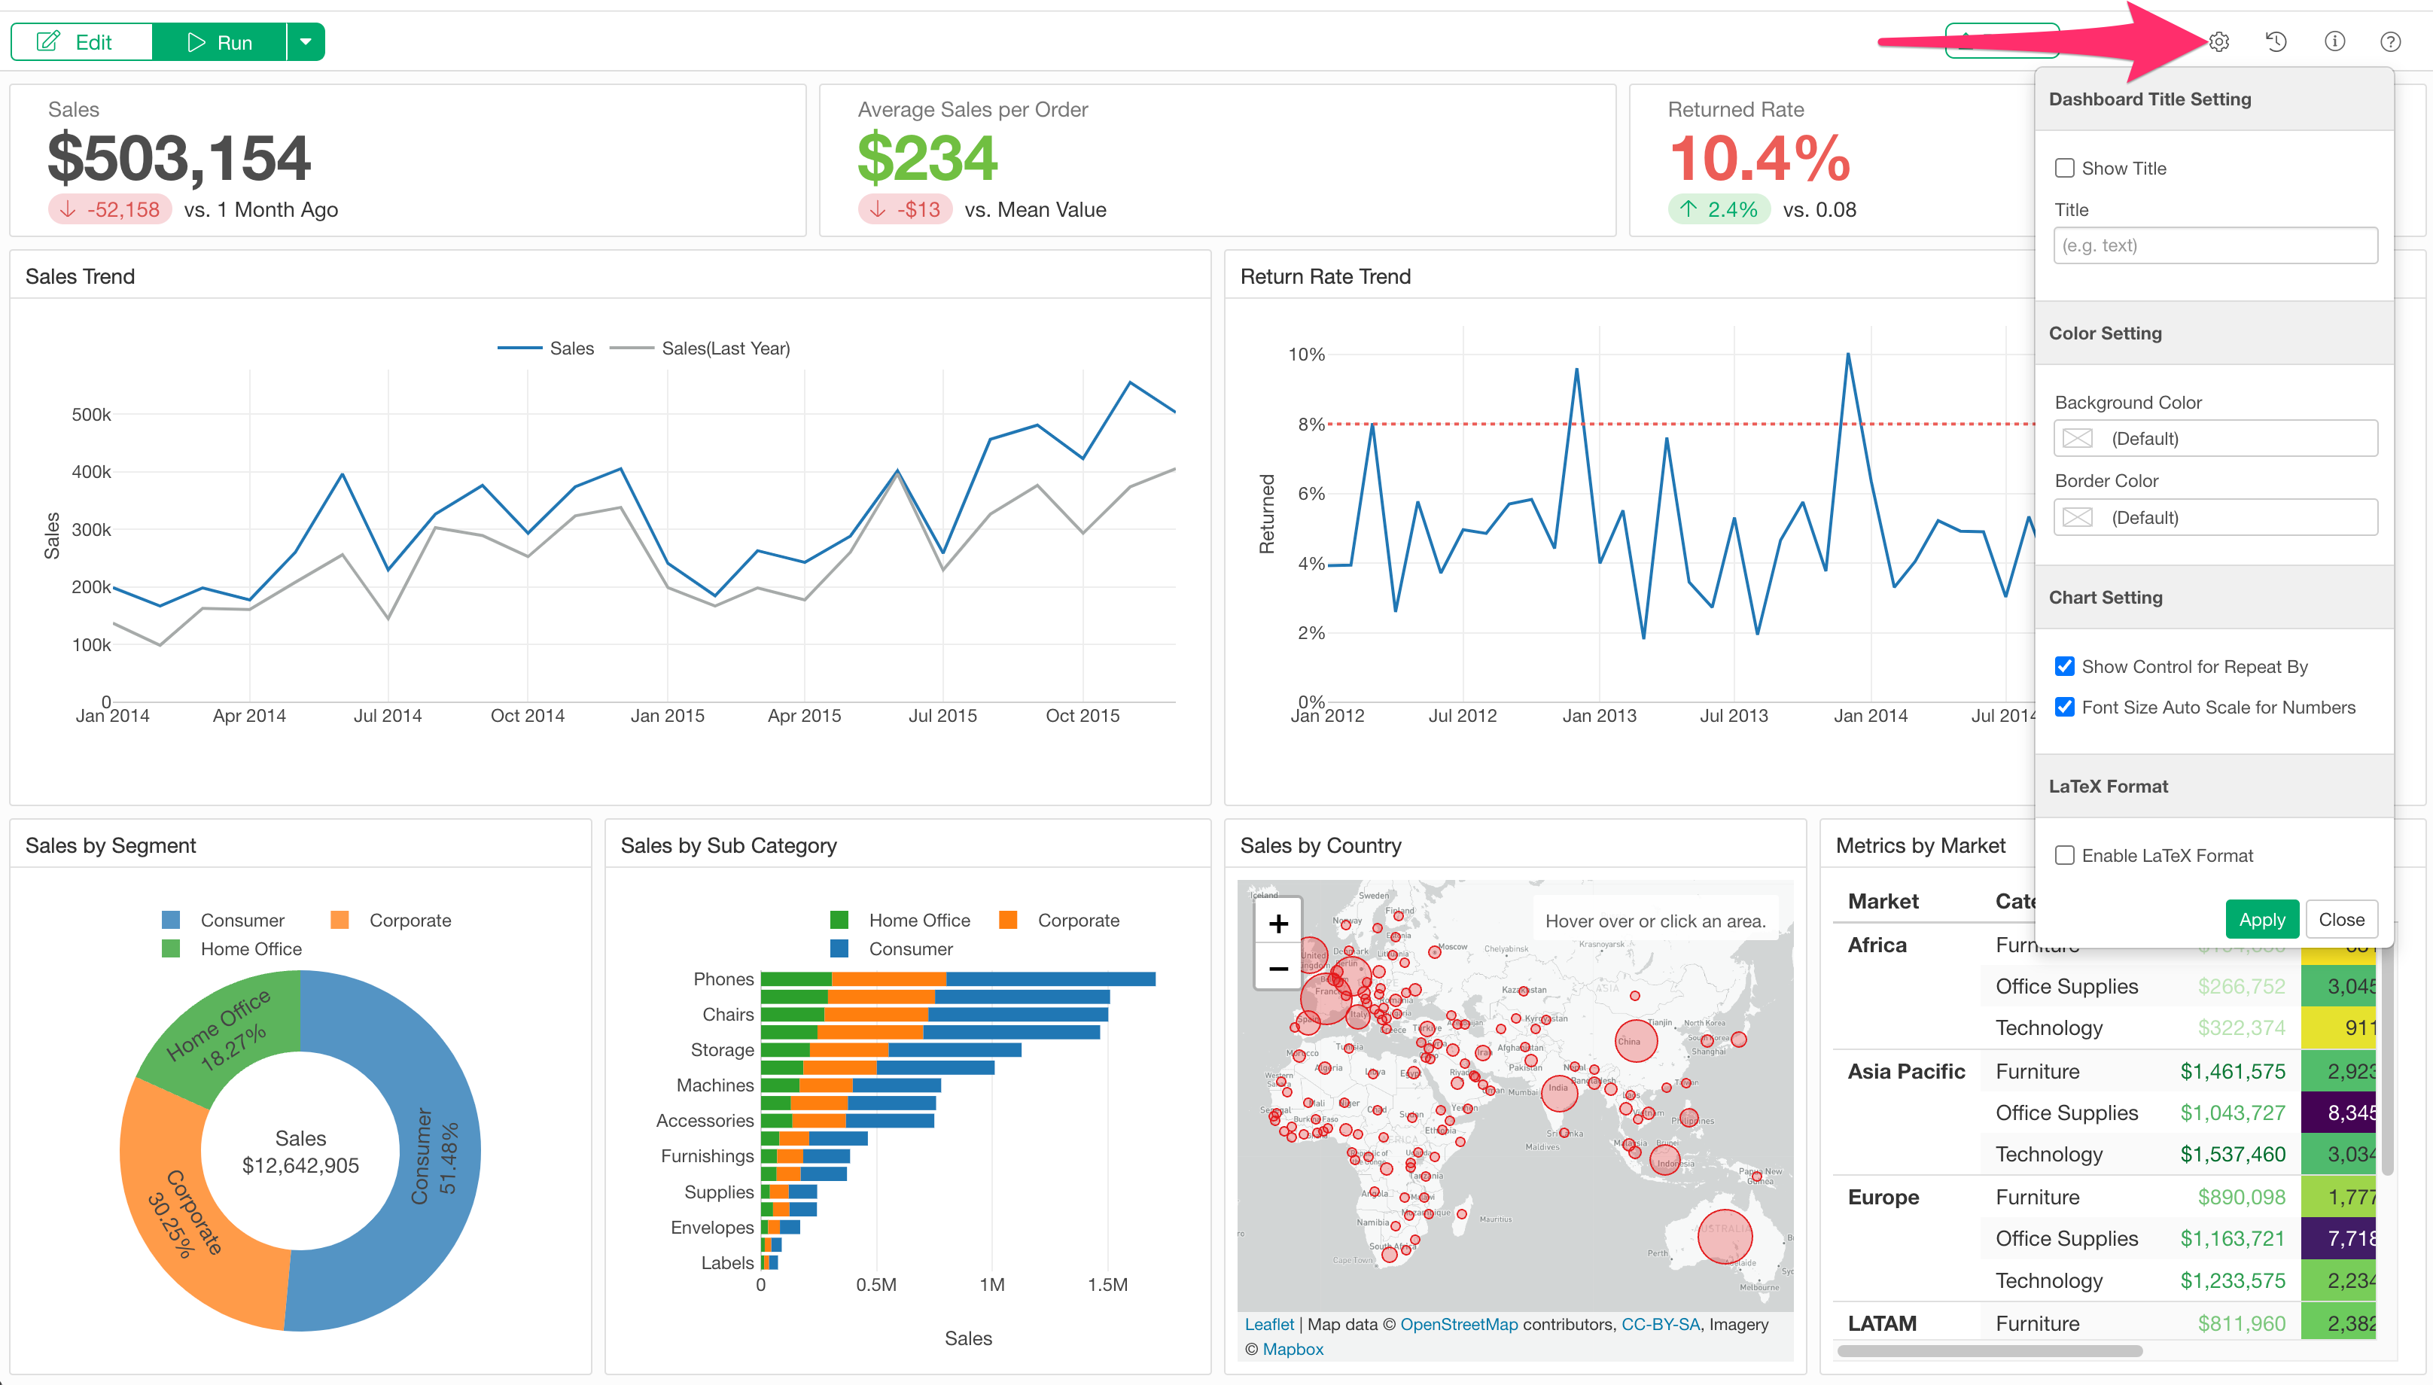Enable the Show Title checkbox
The image size is (2433, 1385).
pos(2065,169)
